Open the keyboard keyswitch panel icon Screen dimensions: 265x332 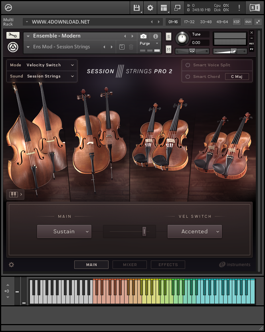16,195
